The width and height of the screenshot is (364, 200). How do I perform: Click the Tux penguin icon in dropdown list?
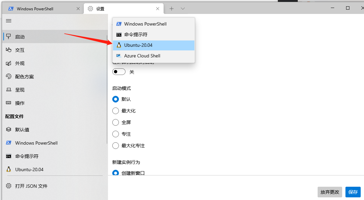119,45
